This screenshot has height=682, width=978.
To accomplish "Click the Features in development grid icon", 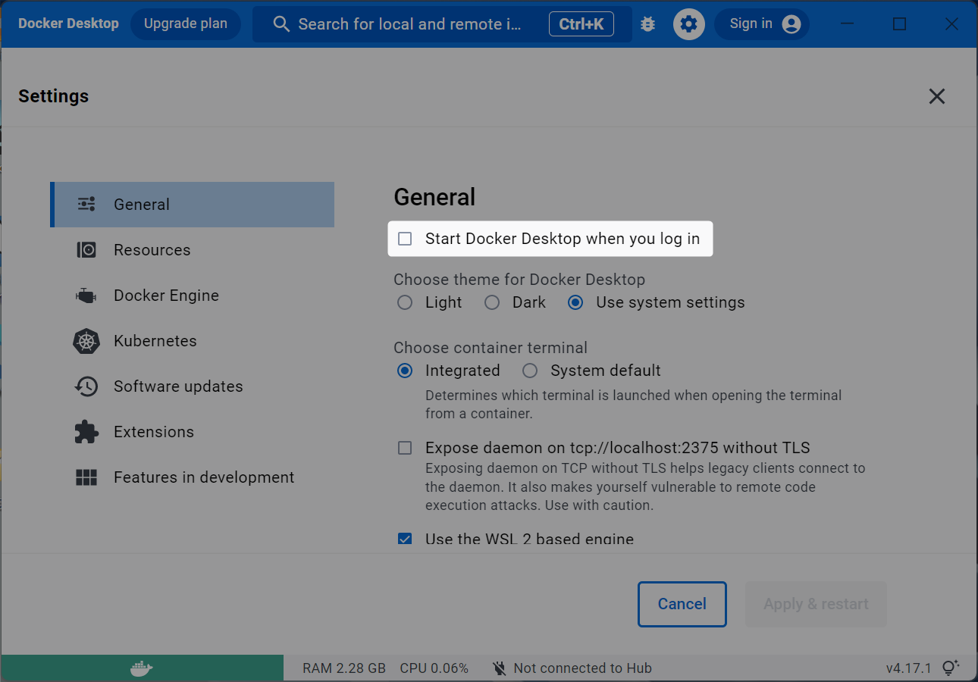I will click(x=86, y=477).
